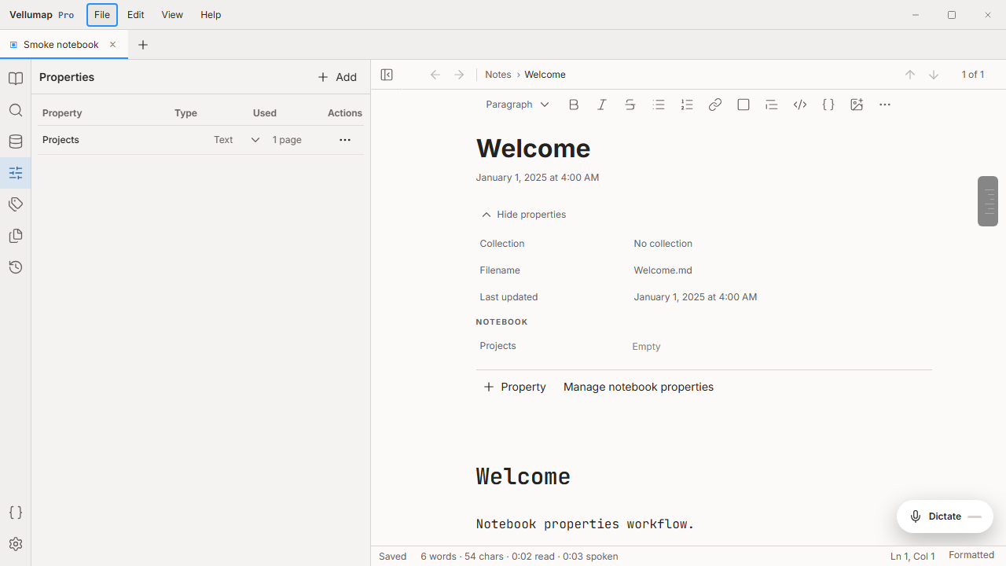Open the more options ellipsis in editor toolbar
This screenshot has width=1006, height=566.
coord(885,105)
